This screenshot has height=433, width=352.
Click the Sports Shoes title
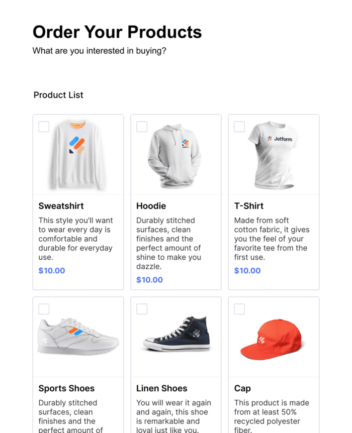[67, 388]
